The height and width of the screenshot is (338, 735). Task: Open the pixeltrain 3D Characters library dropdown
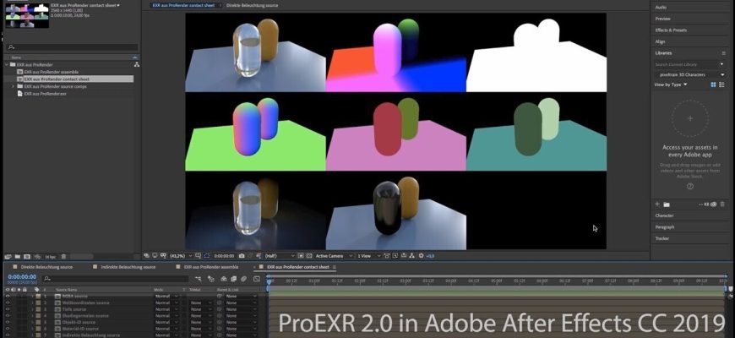[x=689, y=74]
